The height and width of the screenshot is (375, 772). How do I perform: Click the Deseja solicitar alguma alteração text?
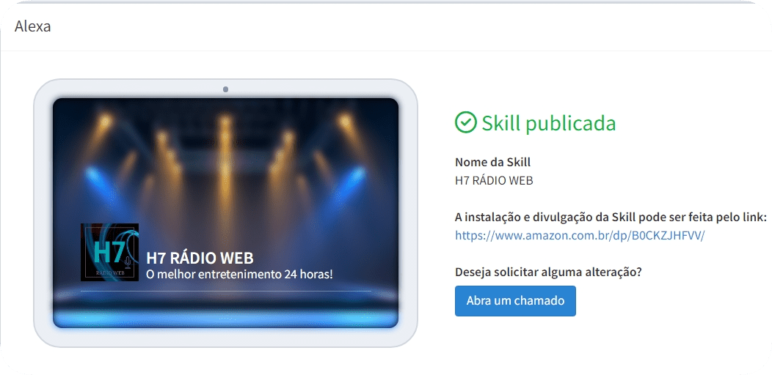(x=548, y=272)
